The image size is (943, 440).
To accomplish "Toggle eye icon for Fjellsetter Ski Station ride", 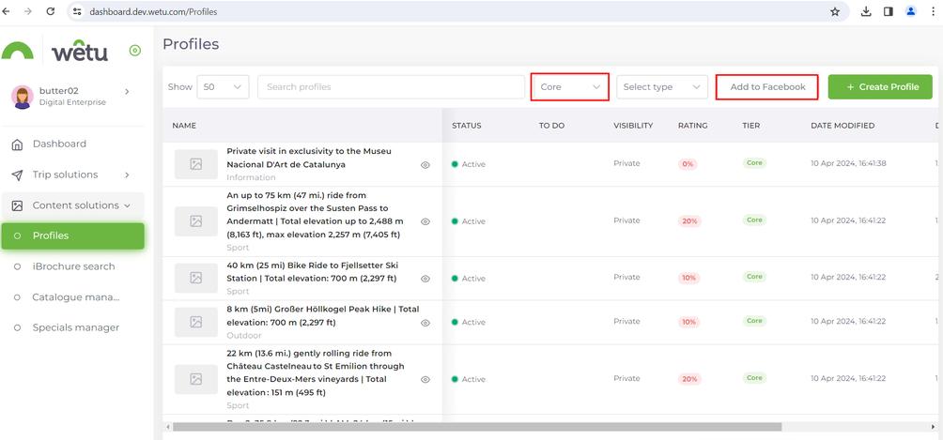I will tap(425, 279).
